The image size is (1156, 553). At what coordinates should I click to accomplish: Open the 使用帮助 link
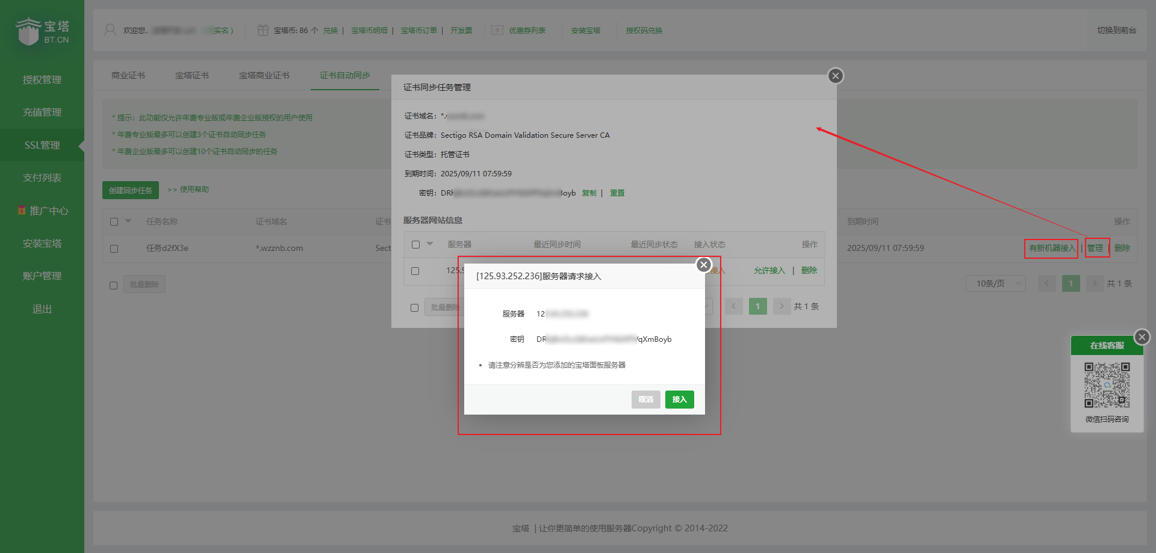click(x=194, y=190)
